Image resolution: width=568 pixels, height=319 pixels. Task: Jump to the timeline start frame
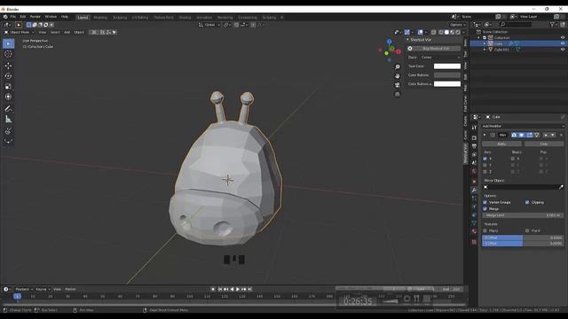tap(220, 289)
